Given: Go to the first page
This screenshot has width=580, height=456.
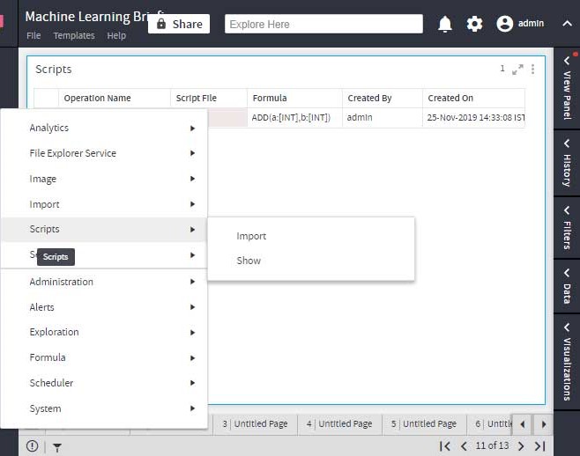Looking at the screenshot, I should point(445,446).
